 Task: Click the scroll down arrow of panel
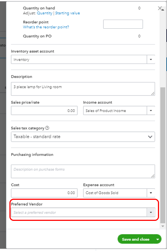[163, 226]
